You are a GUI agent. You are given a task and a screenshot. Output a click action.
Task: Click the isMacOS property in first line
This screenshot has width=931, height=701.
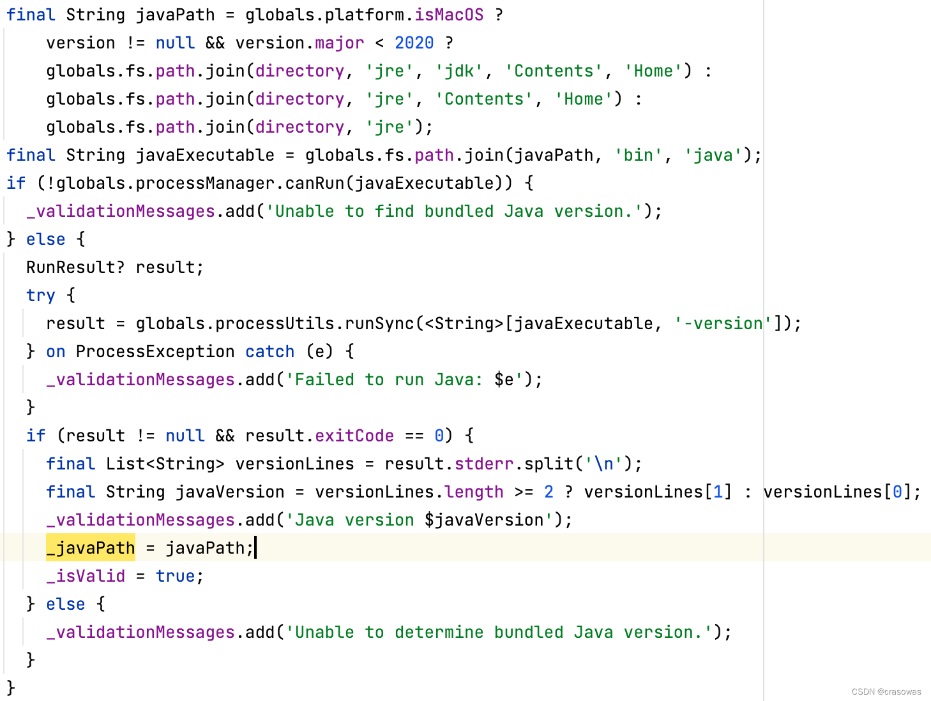point(449,15)
